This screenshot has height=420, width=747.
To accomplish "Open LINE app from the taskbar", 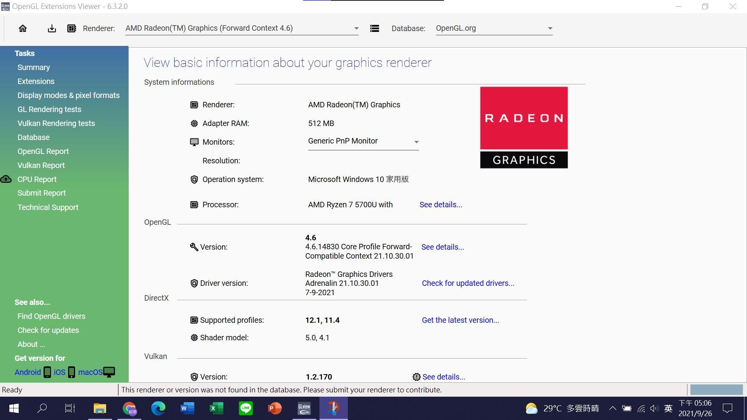I will pos(245,408).
